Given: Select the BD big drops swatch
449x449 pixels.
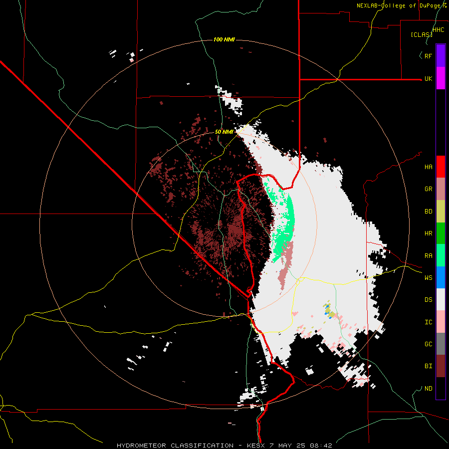Looking at the screenshot, I should (441, 212).
